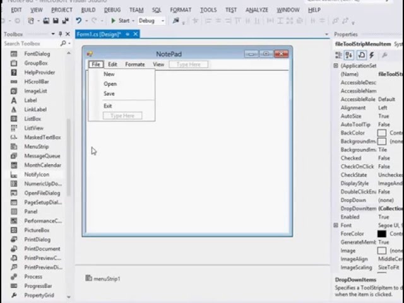Select the ProgressBar toolbox item
404x303 pixels.
coord(33,286)
